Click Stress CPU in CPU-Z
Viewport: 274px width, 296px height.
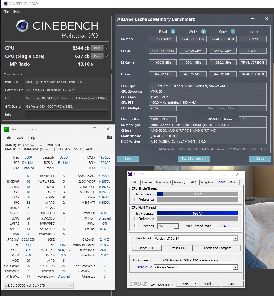coord(177,248)
